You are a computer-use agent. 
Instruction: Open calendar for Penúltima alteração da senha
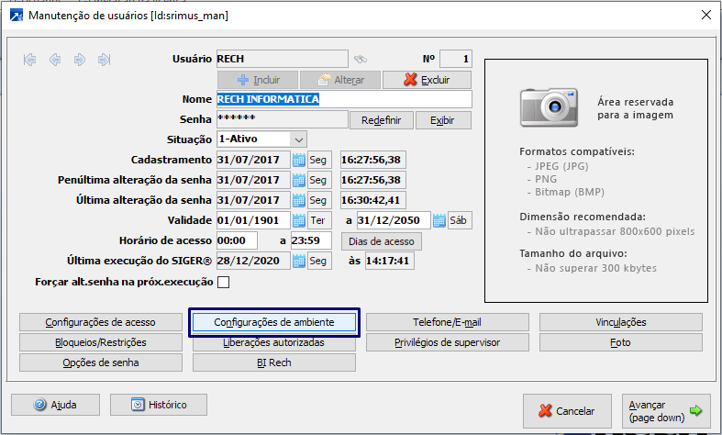[299, 180]
